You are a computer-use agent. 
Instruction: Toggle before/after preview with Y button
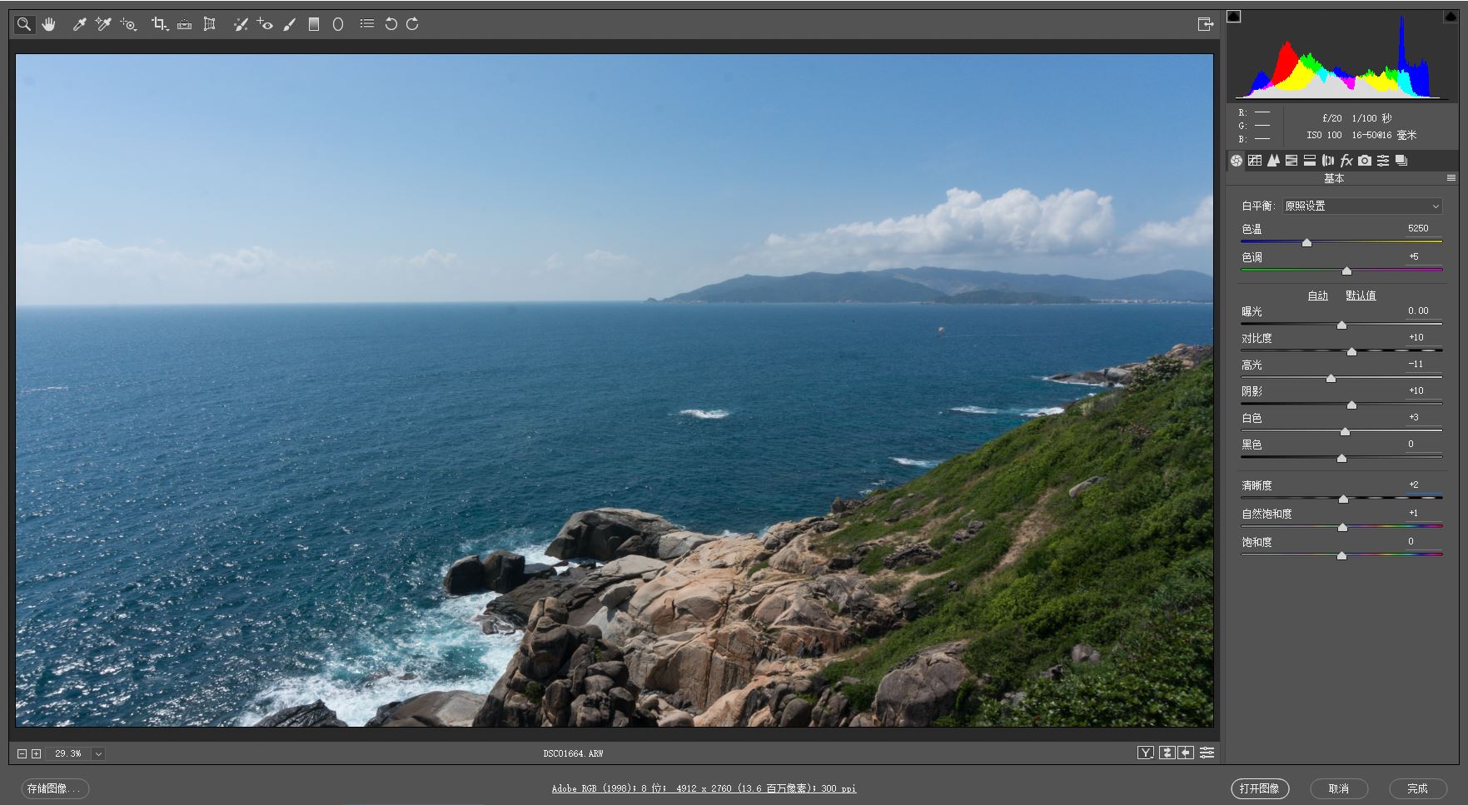(x=1146, y=753)
